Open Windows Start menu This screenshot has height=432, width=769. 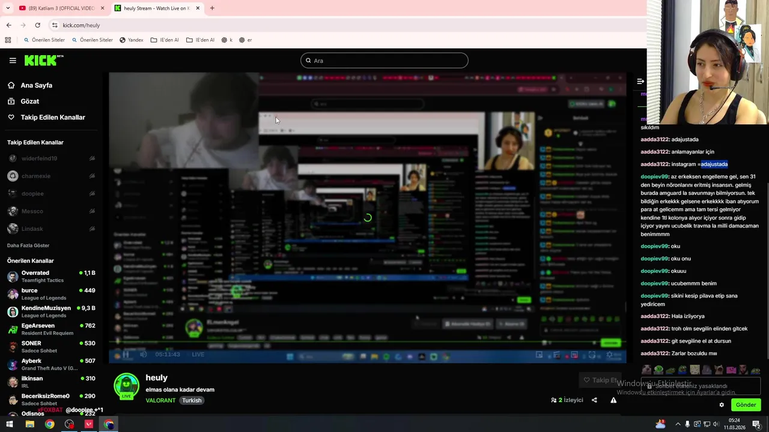coord(9,424)
